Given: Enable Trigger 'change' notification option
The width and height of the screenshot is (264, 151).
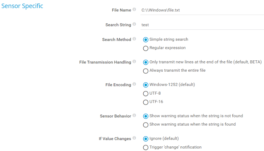Looking at the screenshot, I should pyautogui.click(x=146, y=147).
